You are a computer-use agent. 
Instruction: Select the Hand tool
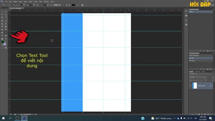tap(2, 39)
